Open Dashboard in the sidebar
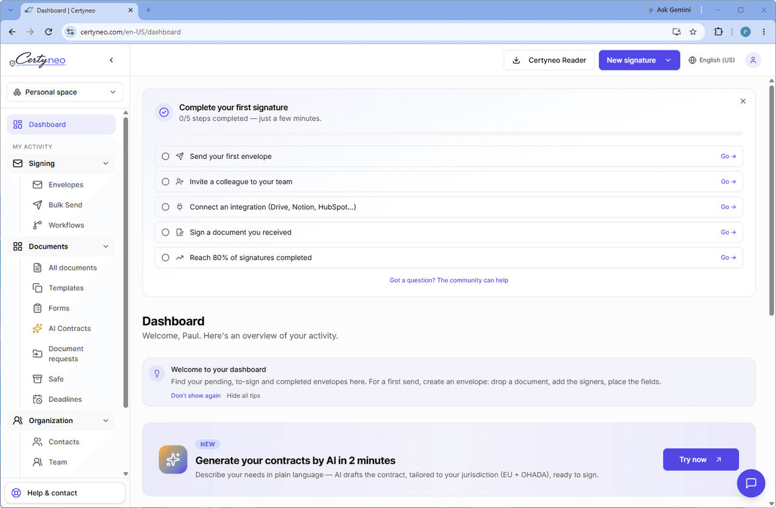This screenshot has height=508, width=776. [x=61, y=124]
